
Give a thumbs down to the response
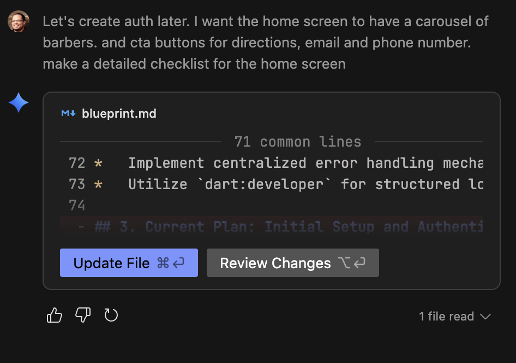tap(82, 316)
